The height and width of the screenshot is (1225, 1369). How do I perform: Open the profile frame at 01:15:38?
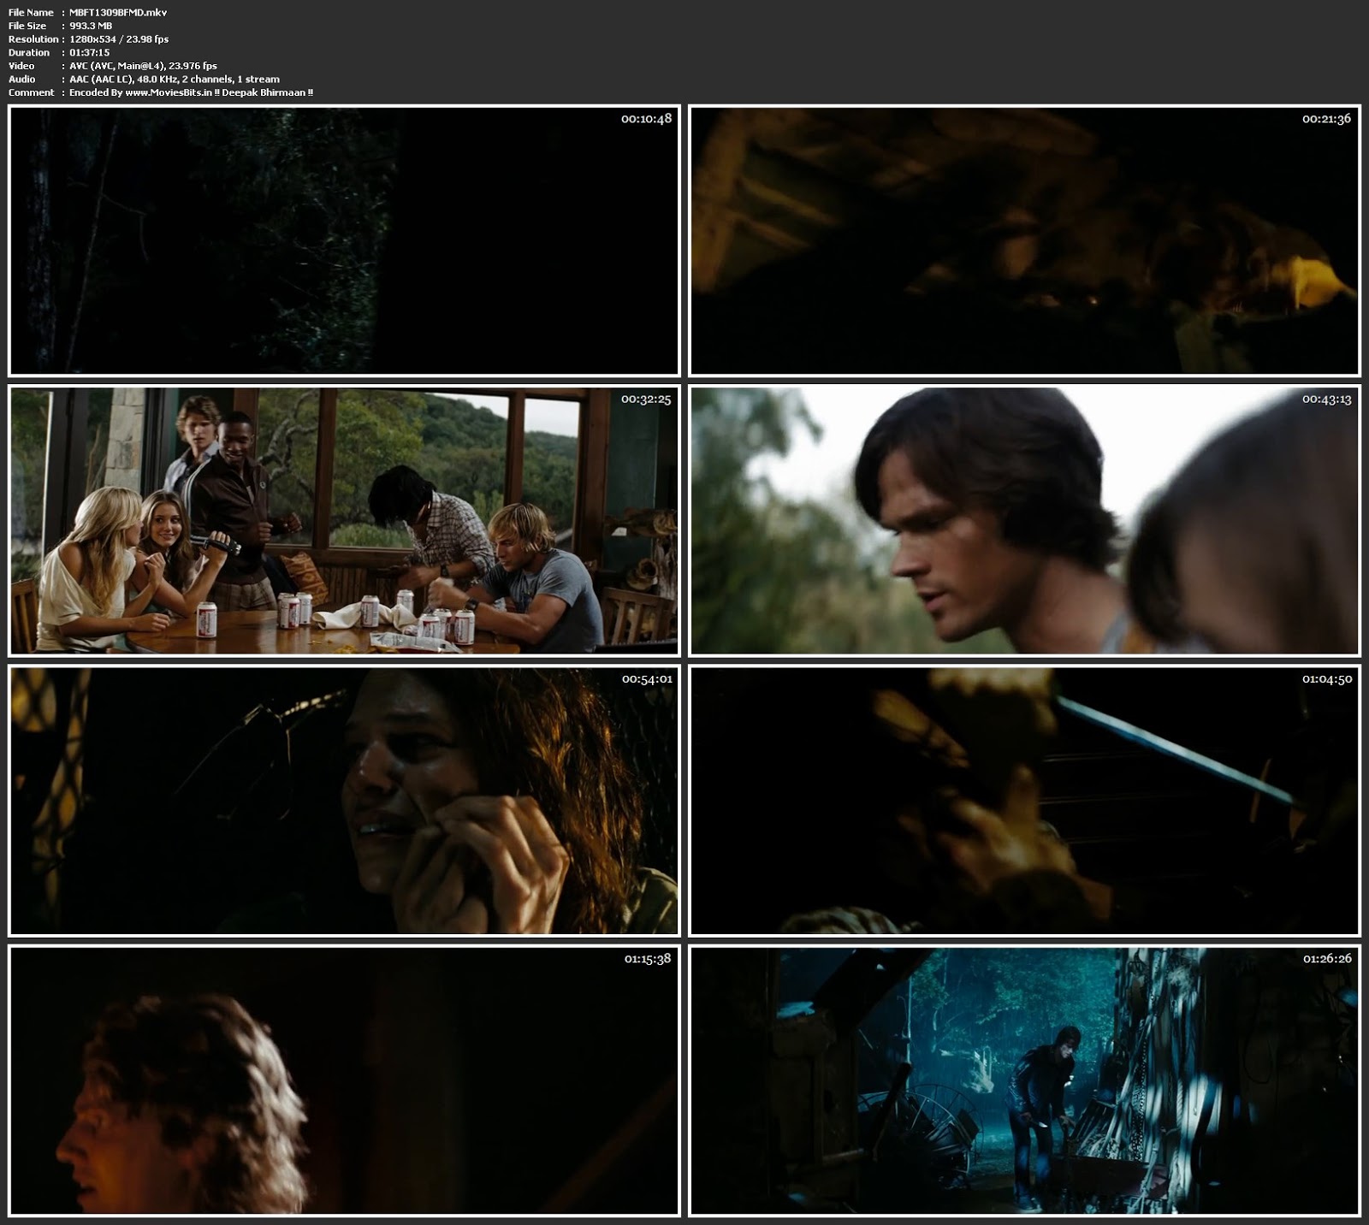pos(344,1081)
